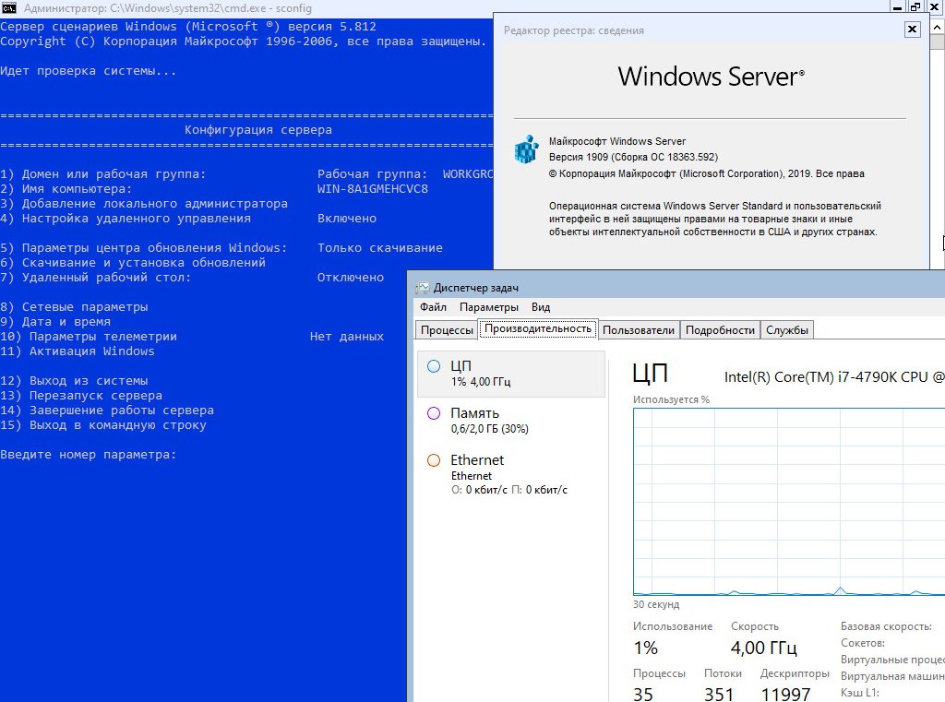The height and width of the screenshot is (702, 945).
Task: Restore down the cmd.exe window
Action: point(915,7)
